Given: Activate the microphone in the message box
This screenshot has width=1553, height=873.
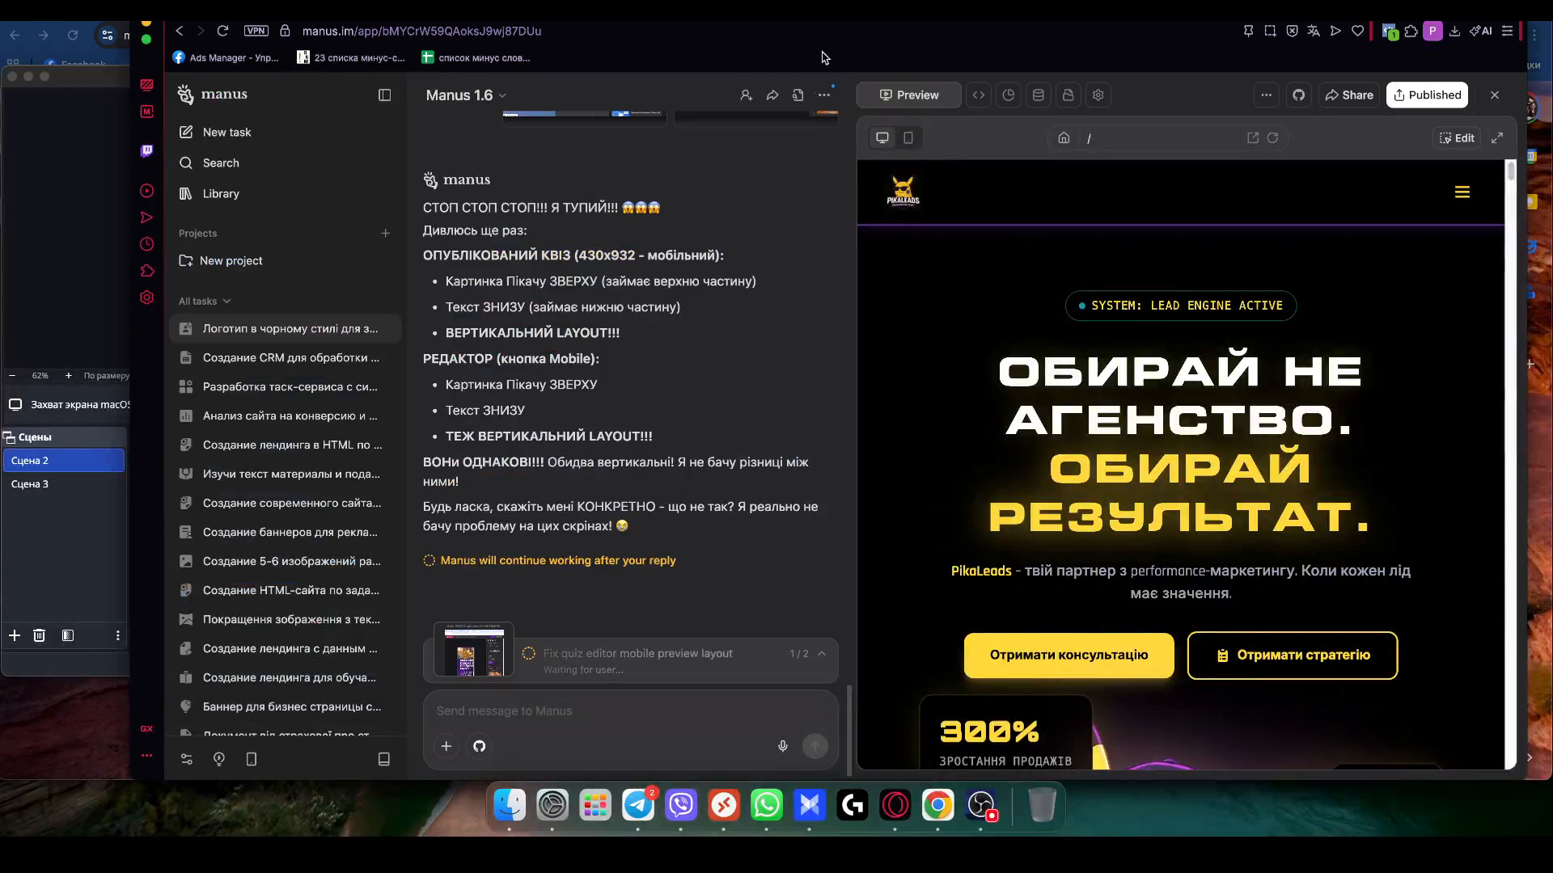Looking at the screenshot, I should [782, 746].
